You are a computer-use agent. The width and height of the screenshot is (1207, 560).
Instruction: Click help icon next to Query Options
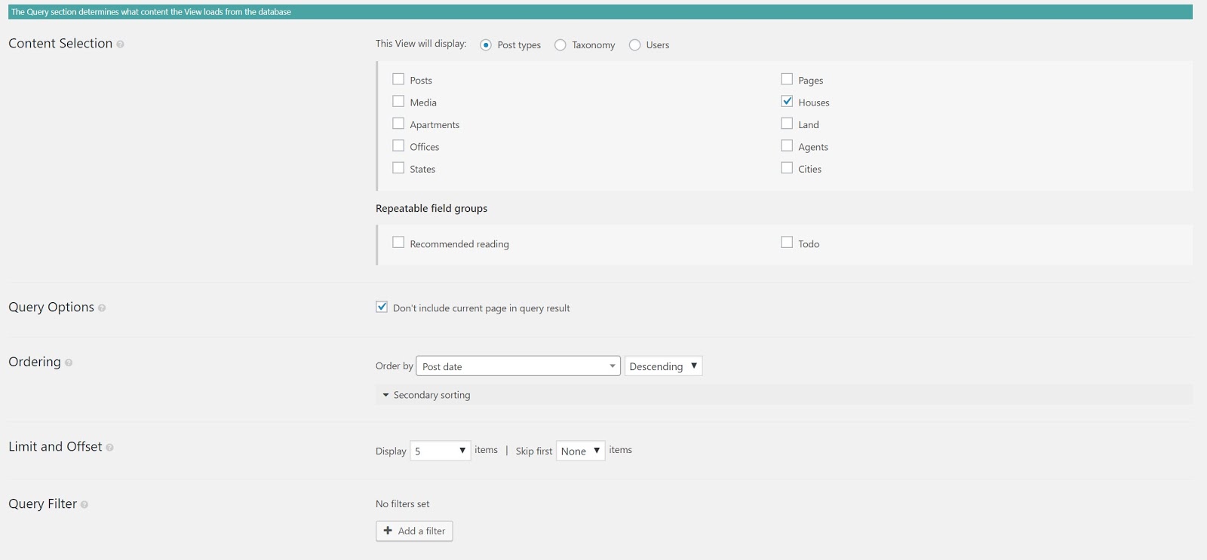click(102, 308)
